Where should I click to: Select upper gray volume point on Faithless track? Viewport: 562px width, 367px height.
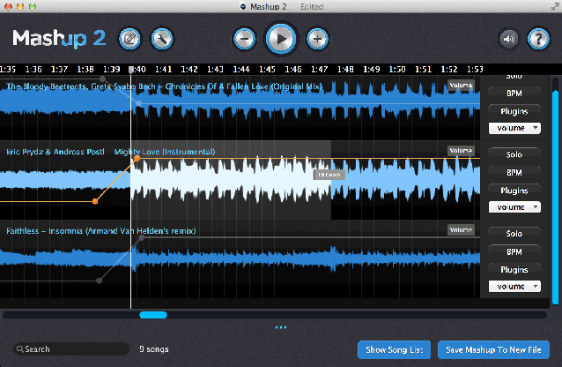point(142,237)
